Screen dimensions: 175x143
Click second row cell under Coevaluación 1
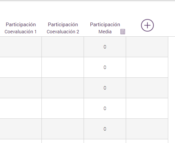(x=21, y=67)
